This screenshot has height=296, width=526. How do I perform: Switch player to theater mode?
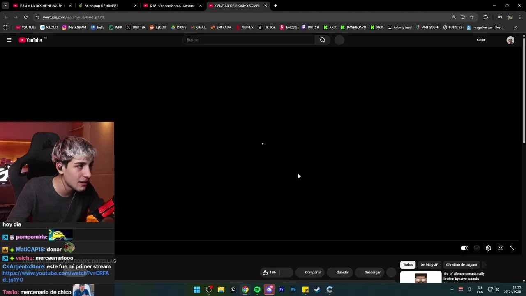point(500,248)
